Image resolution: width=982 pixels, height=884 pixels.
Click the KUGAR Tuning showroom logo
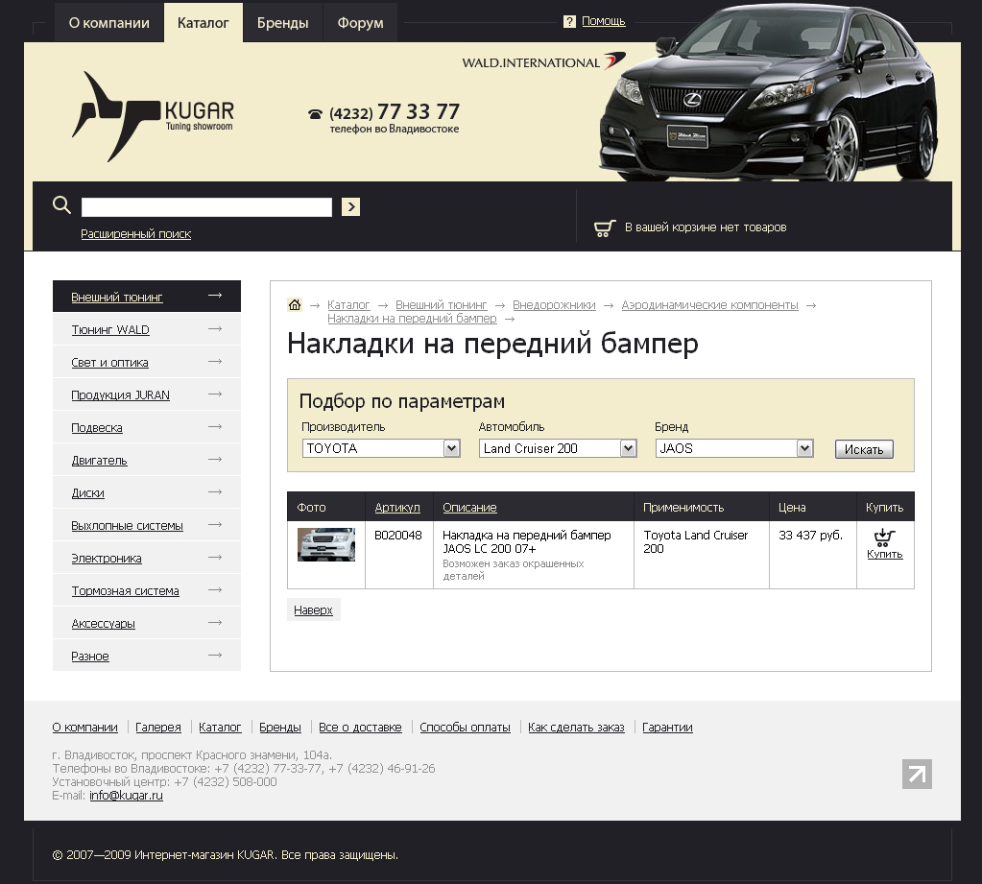(153, 116)
